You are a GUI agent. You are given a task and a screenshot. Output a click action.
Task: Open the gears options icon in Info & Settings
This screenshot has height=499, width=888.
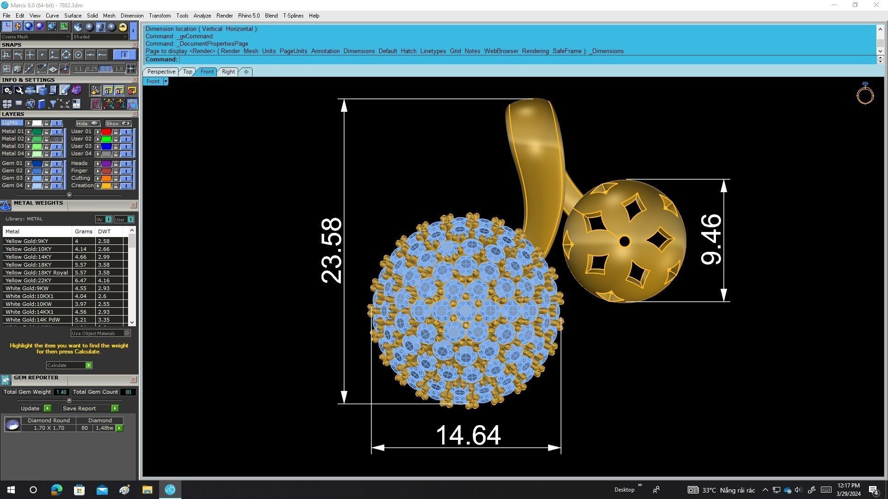(x=7, y=90)
